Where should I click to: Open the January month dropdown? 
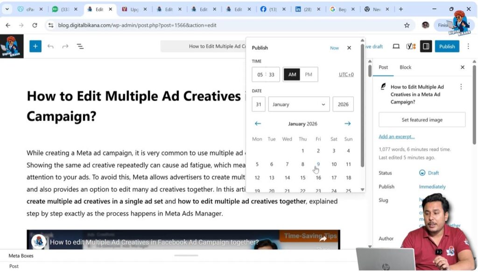pyautogui.click(x=298, y=104)
